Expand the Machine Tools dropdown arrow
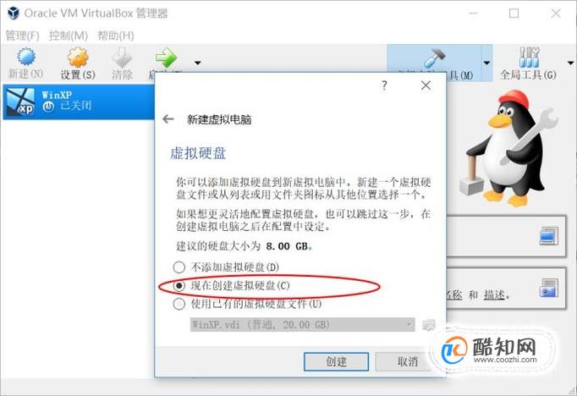This screenshot has height=396, width=577. 486,63
